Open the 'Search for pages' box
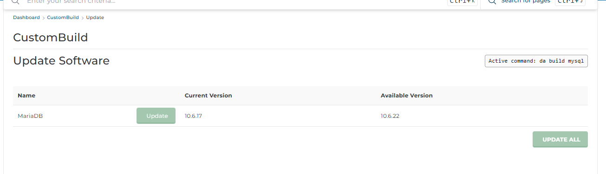The width and height of the screenshot is (606, 174). pyautogui.click(x=525, y=2)
